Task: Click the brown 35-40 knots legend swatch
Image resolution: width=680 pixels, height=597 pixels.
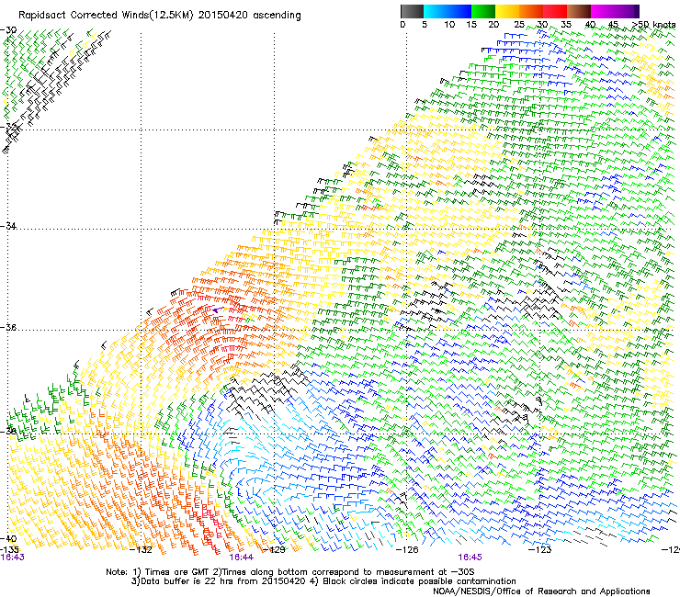Action: pos(579,11)
